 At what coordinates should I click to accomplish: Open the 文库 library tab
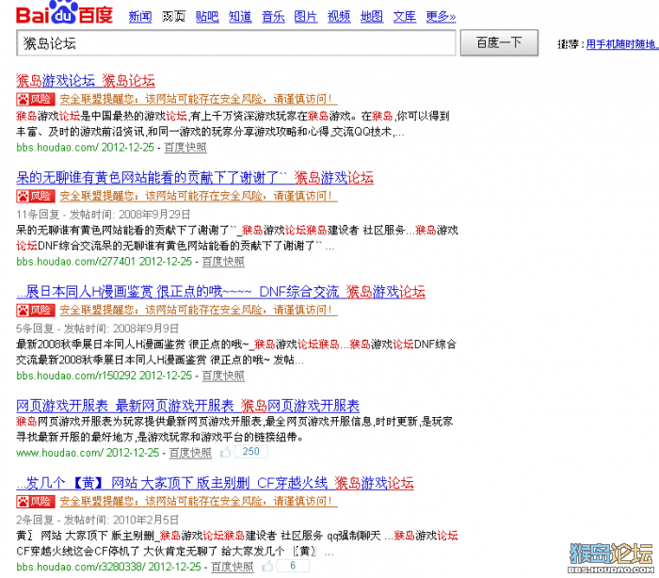click(405, 17)
